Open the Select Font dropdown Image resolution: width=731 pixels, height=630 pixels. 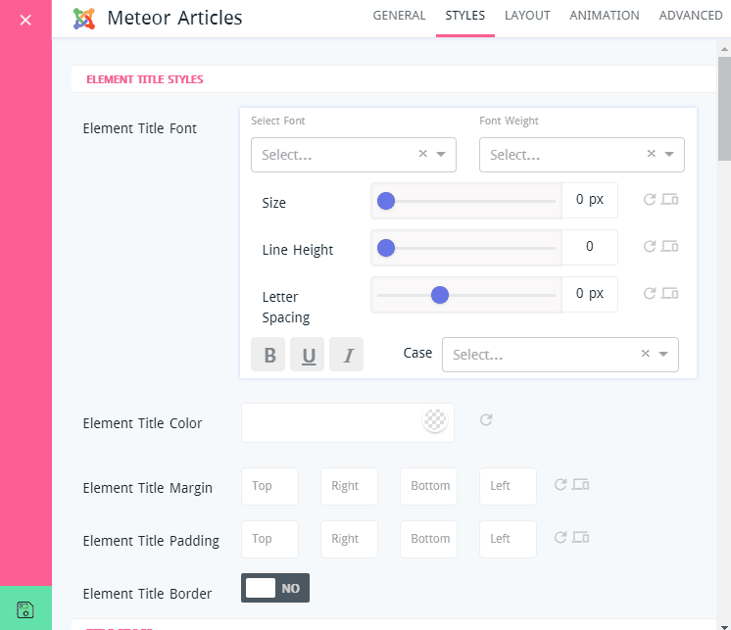(x=441, y=154)
